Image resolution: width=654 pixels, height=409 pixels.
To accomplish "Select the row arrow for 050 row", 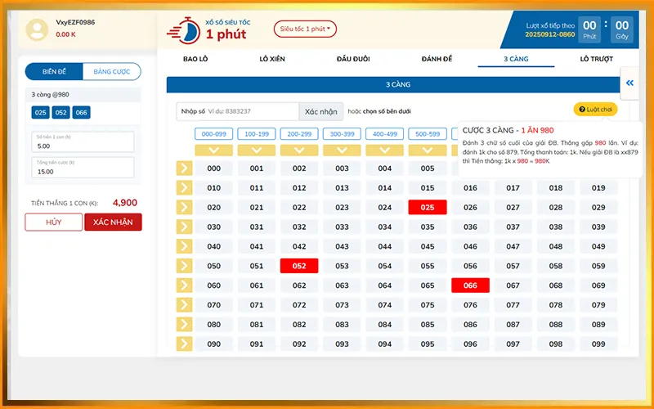I will point(184,266).
